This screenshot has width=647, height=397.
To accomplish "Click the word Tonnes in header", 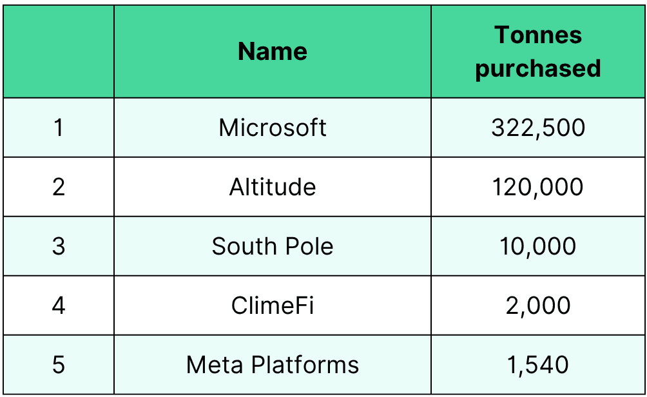I will click(x=538, y=35).
